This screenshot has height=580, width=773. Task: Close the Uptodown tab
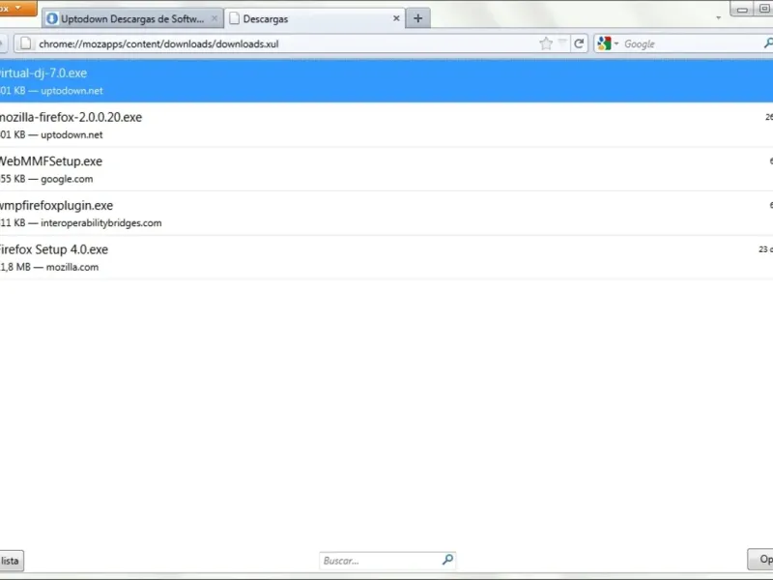point(214,18)
